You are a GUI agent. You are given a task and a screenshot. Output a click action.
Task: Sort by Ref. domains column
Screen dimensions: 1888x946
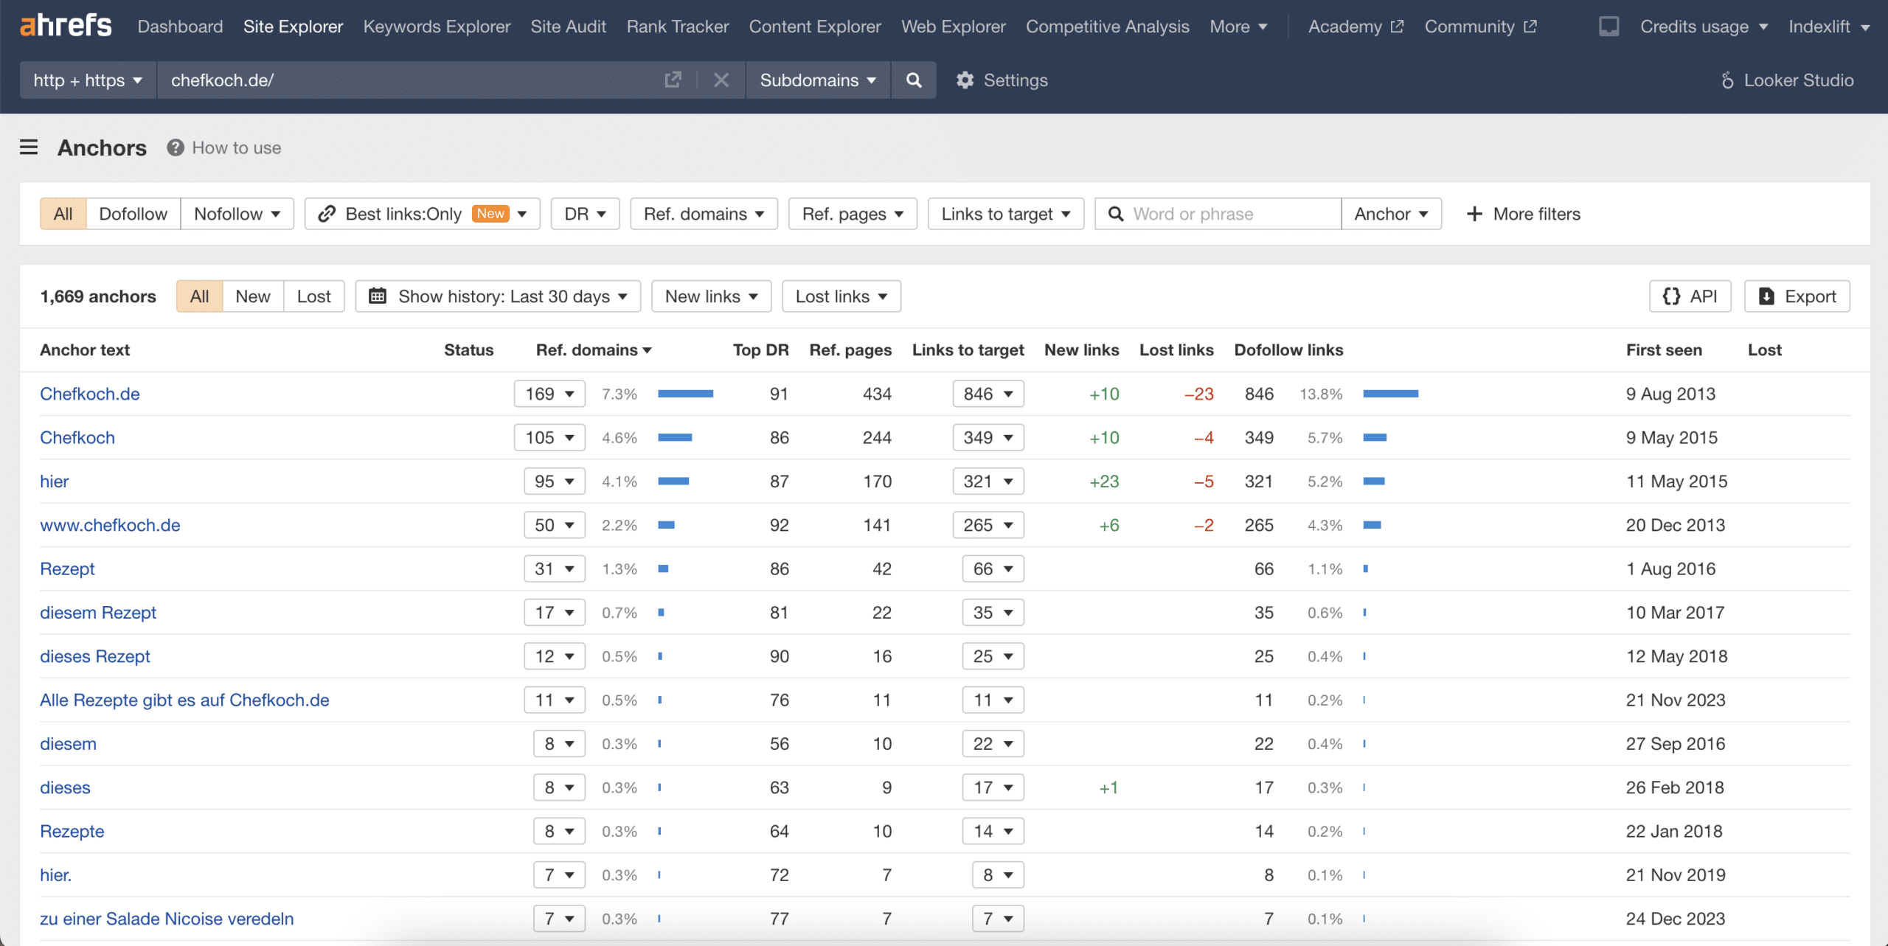coord(594,350)
